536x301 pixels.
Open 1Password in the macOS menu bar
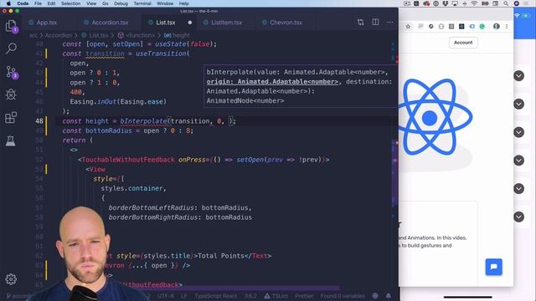435,3
